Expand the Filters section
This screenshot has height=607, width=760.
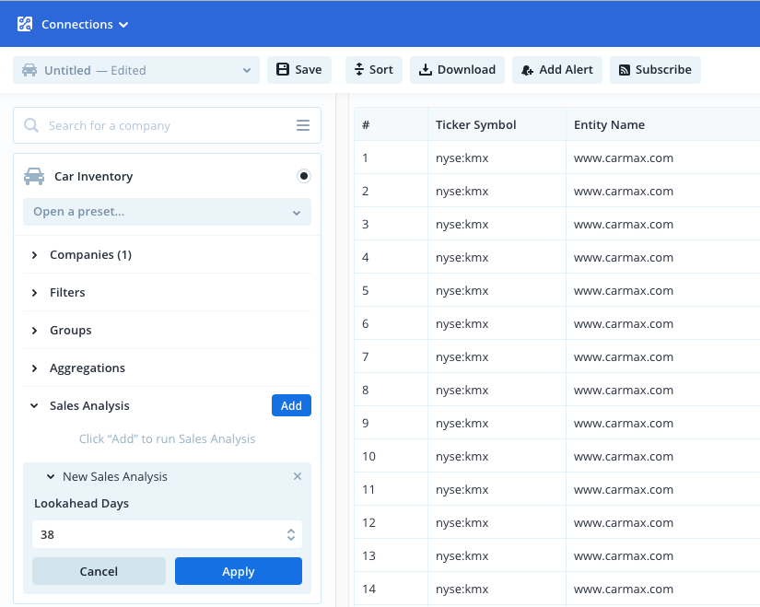[168, 292]
